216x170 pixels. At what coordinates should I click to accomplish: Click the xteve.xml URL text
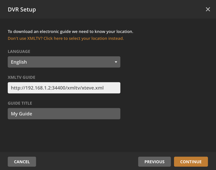[x=57, y=88]
